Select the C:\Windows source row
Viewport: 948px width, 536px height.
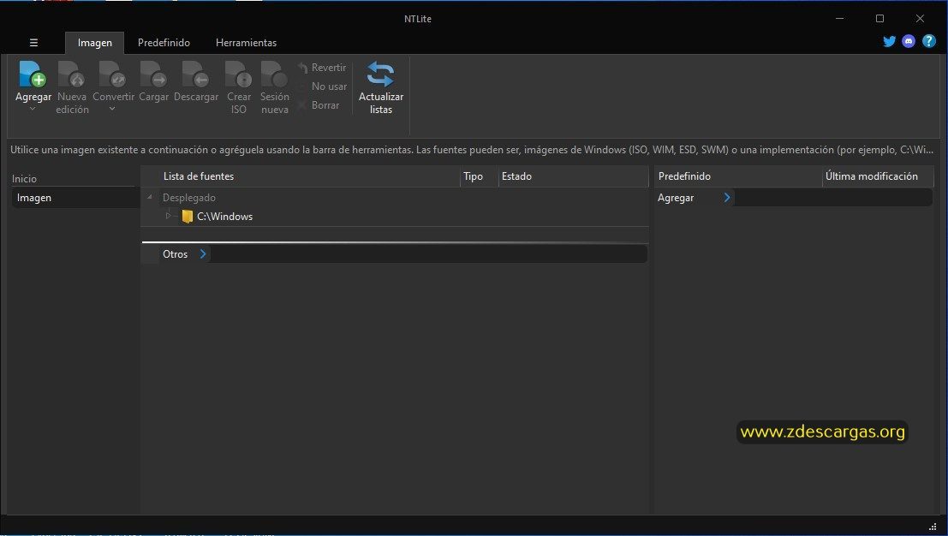pyautogui.click(x=395, y=217)
